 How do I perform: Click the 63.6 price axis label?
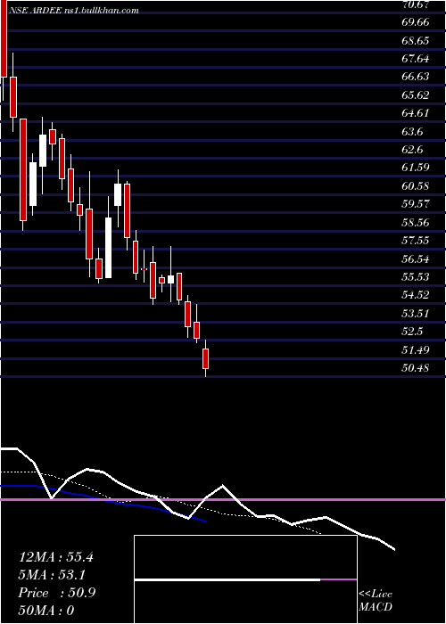(412, 131)
